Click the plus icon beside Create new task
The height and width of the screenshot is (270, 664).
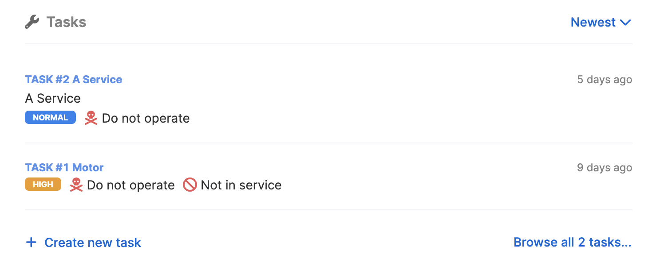click(x=31, y=242)
